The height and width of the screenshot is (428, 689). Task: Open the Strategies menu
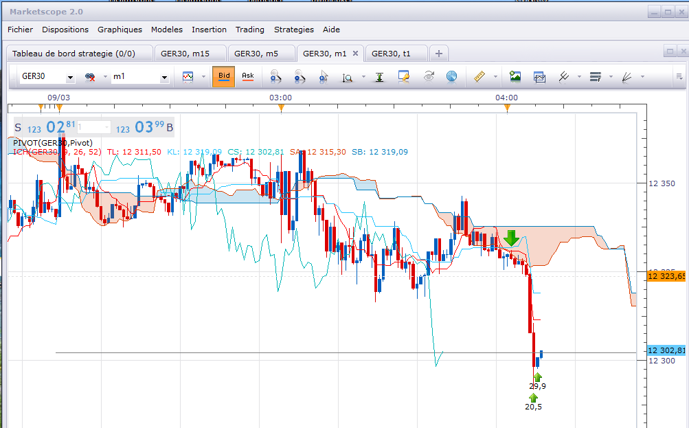(x=293, y=30)
